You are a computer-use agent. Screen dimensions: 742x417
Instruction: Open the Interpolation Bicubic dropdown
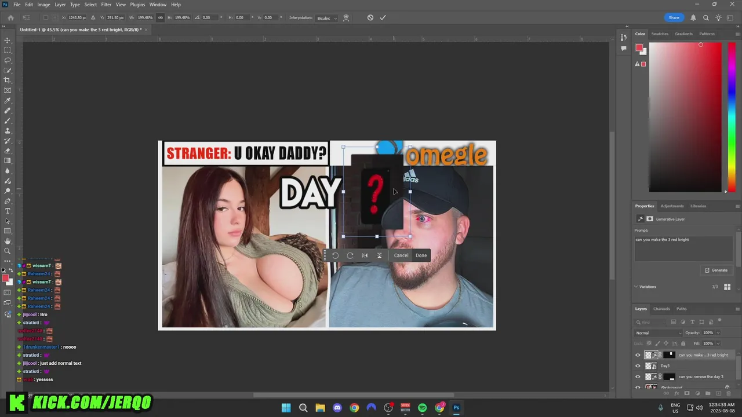click(326, 18)
